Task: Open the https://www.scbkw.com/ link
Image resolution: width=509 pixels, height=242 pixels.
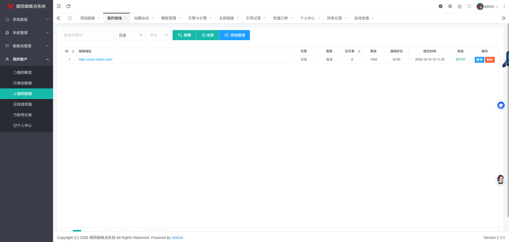Action: 95,60
